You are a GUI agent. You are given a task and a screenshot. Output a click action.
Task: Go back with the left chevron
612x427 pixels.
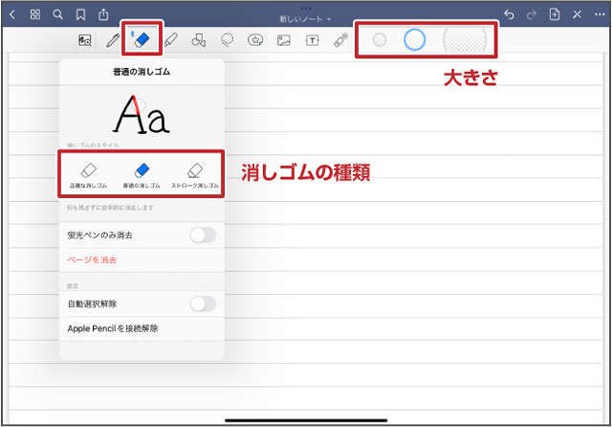(x=12, y=14)
